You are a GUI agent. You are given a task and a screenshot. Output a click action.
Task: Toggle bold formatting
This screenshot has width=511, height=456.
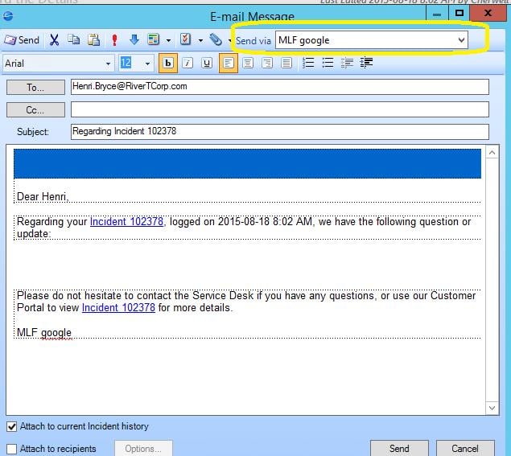169,64
